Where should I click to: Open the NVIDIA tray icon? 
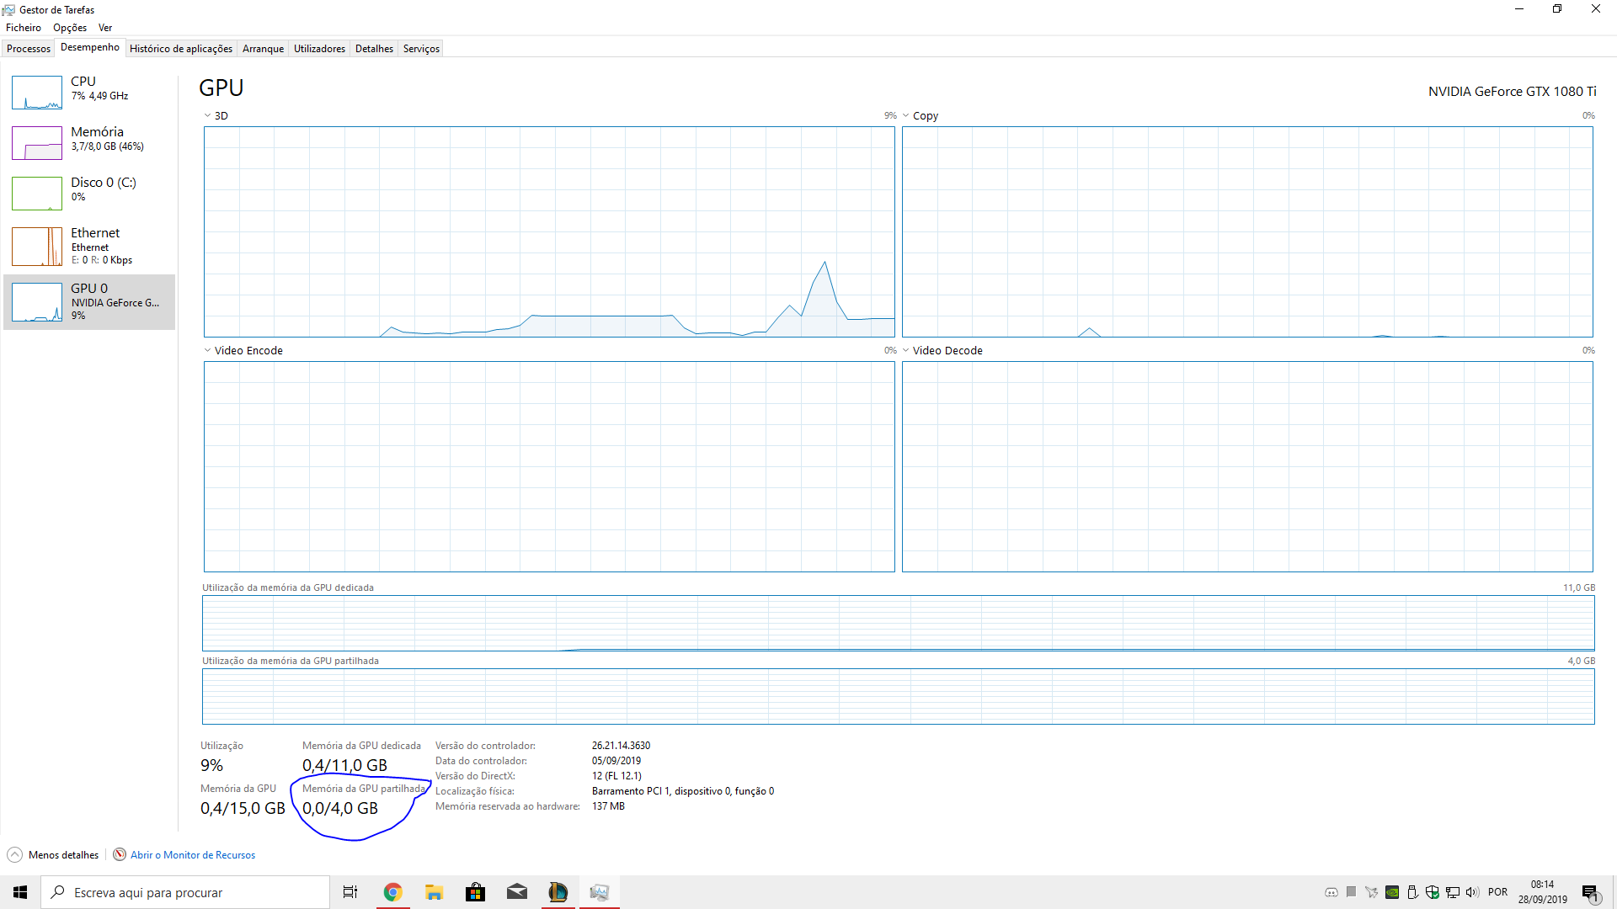(1392, 892)
